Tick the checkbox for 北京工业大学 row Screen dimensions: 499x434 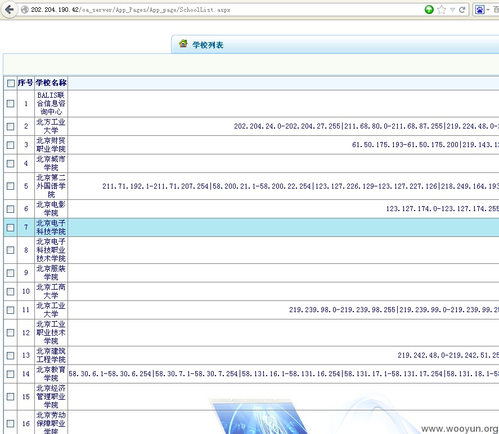11,310
